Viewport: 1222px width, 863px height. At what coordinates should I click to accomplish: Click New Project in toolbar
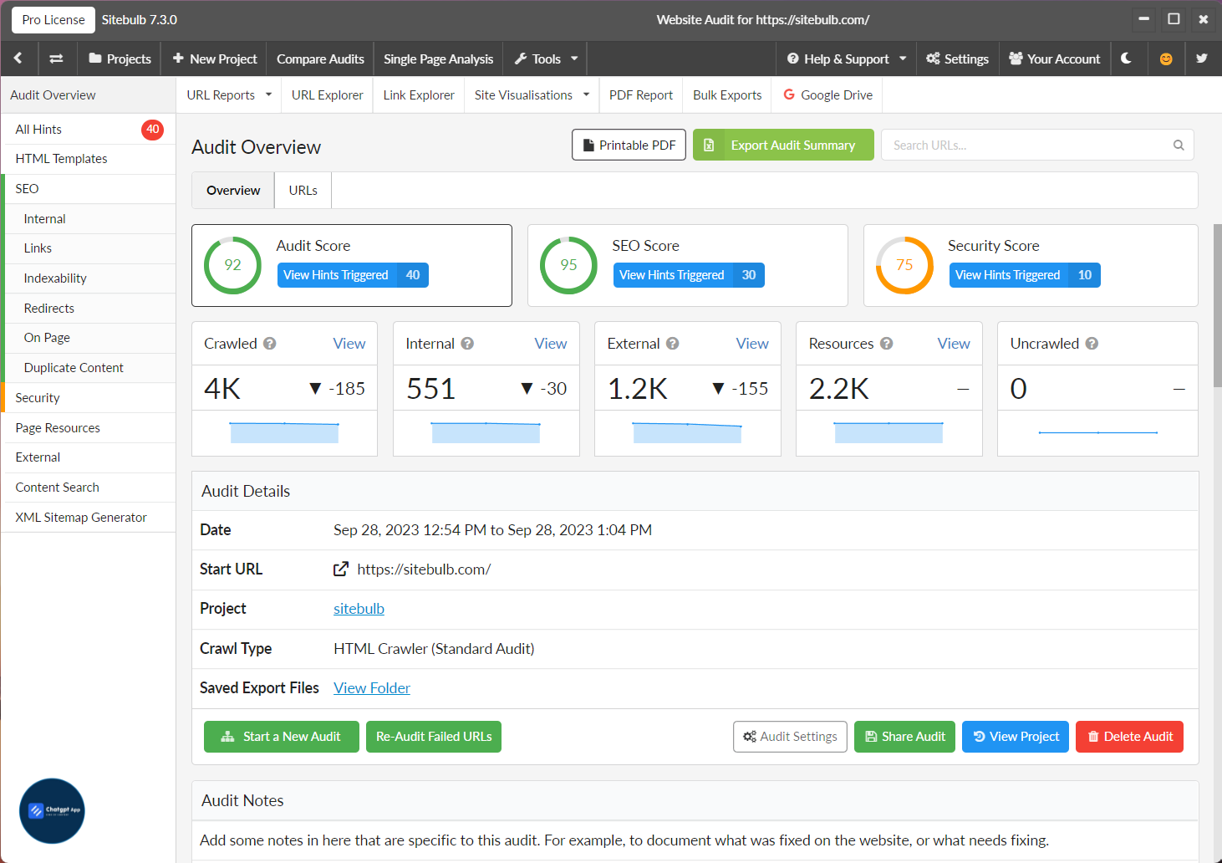click(x=215, y=59)
